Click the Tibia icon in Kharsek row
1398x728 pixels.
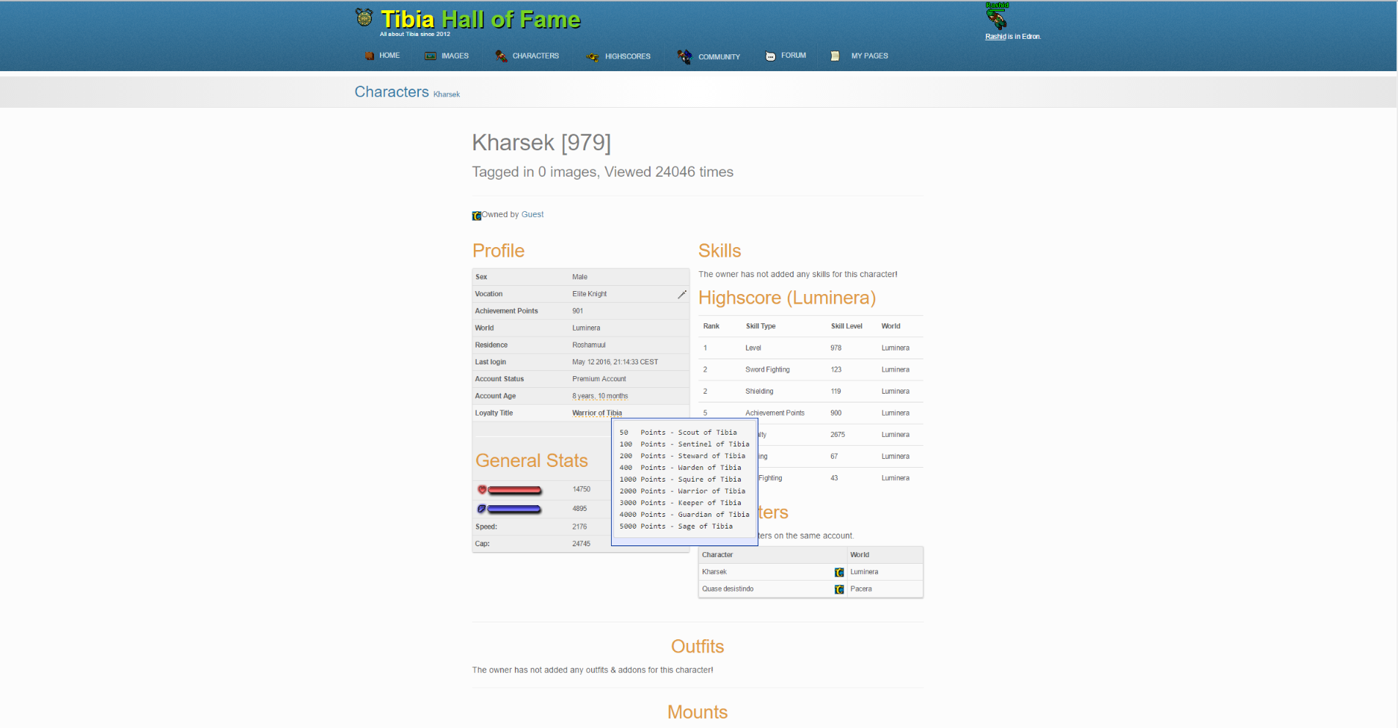pyautogui.click(x=839, y=573)
